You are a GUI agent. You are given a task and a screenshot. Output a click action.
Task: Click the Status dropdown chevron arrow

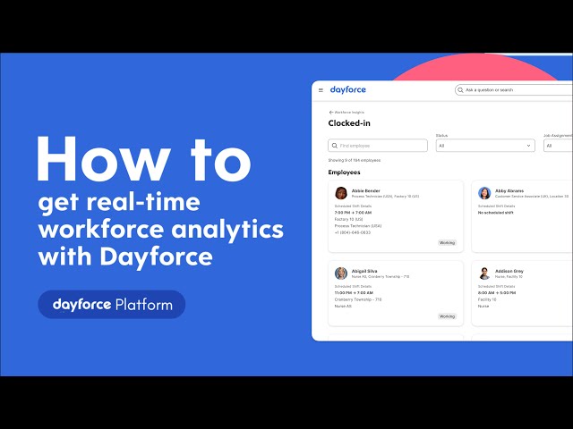click(x=528, y=146)
